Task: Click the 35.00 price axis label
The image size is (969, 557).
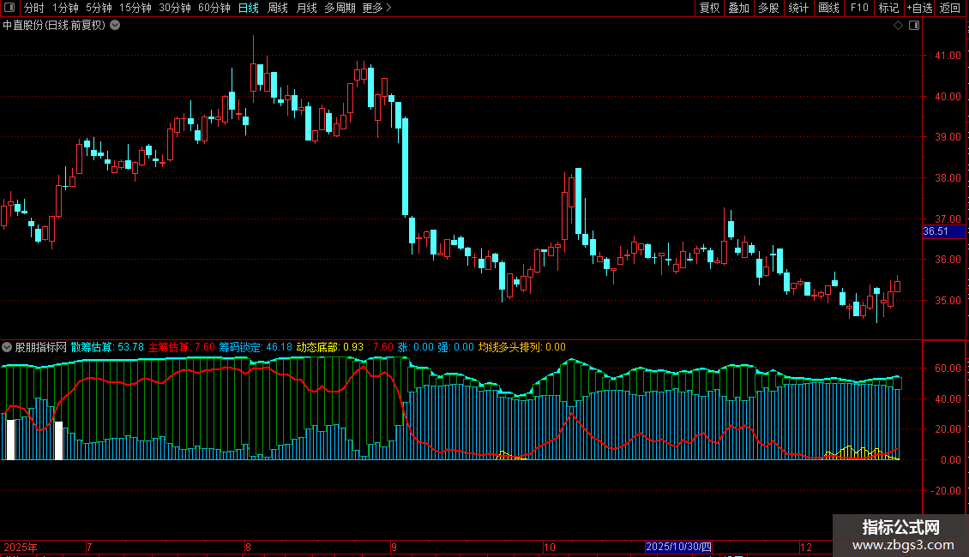Action: (948, 301)
